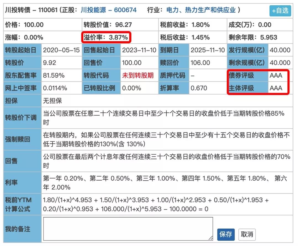Click the 回售起始日 header cell
298x246 pixels.
coord(101,50)
